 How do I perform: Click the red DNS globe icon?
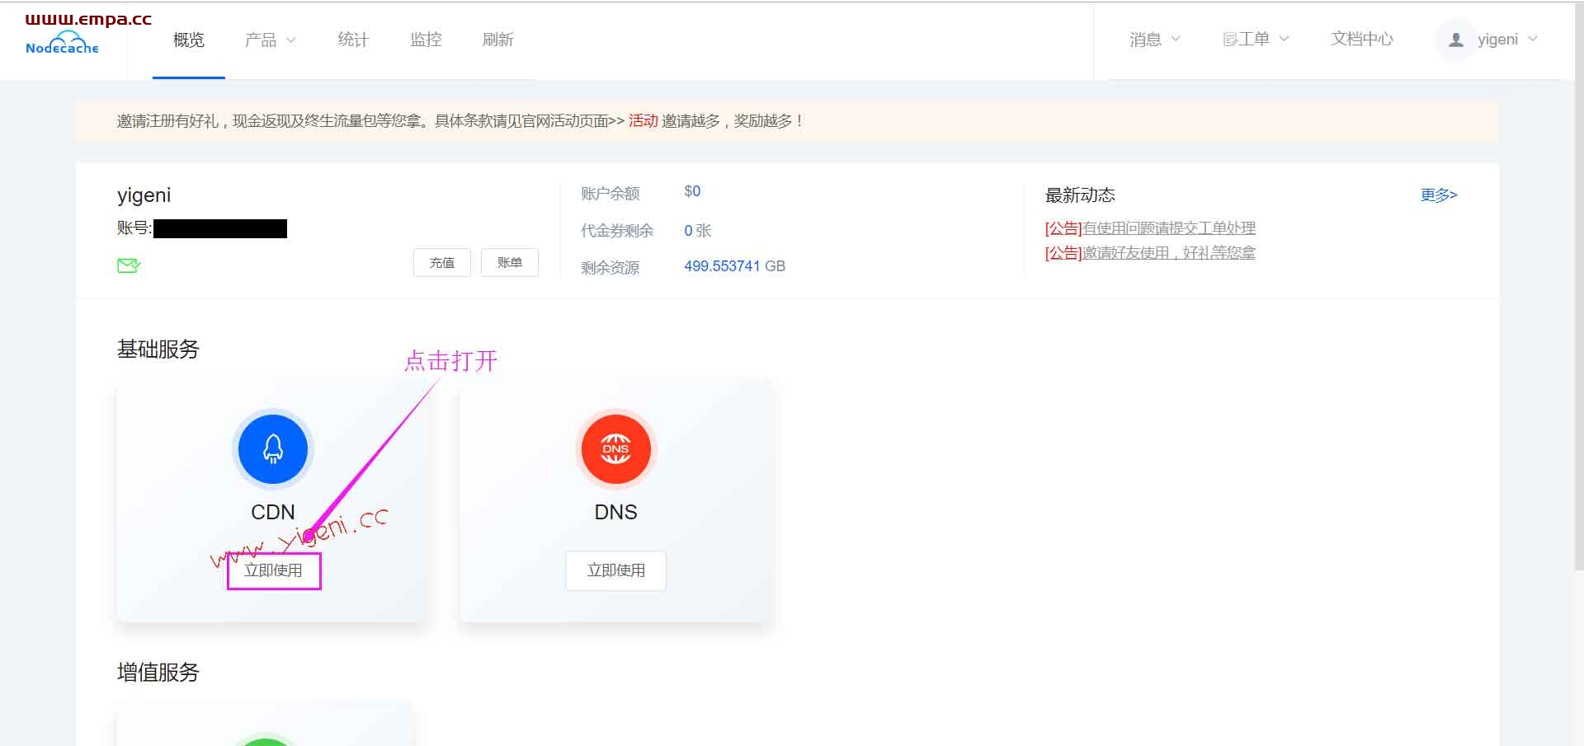click(615, 449)
